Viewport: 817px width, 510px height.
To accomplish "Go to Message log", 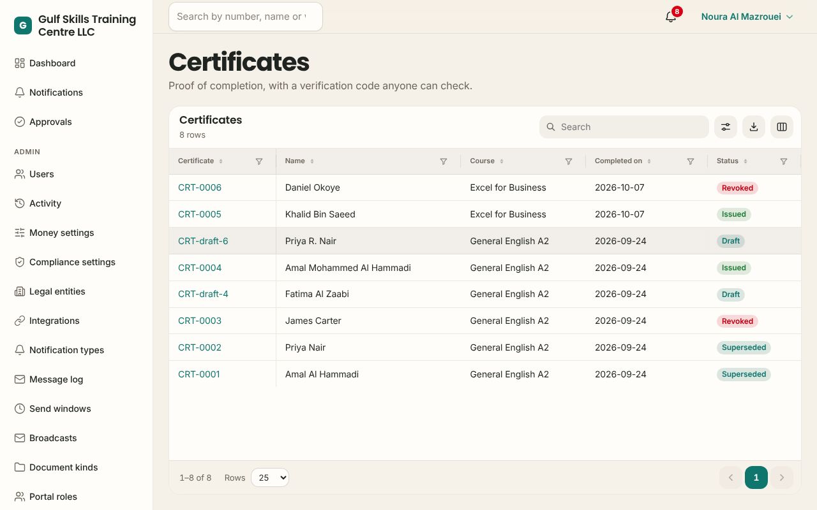I will click(x=77, y=379).
